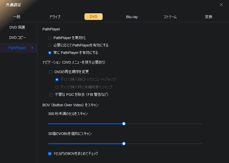Uncheck 1セル内のBOVをまとめてチェック
Image resolution: width=229 pixels, height=163 pixels.
[x=50, y=154]
